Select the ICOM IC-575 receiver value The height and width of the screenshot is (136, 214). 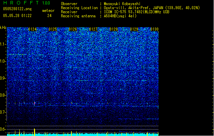(x=136, y=12)
